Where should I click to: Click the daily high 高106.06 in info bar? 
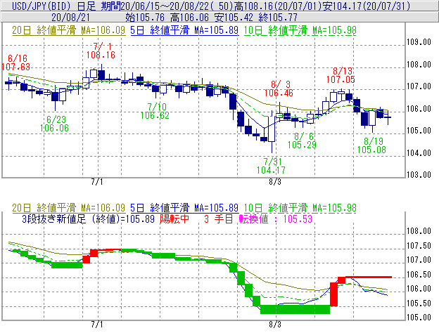tap(189, 18)
